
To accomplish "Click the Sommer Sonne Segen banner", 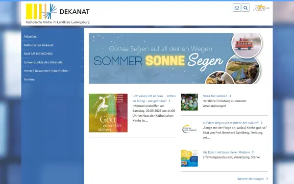I will (175, 58).
